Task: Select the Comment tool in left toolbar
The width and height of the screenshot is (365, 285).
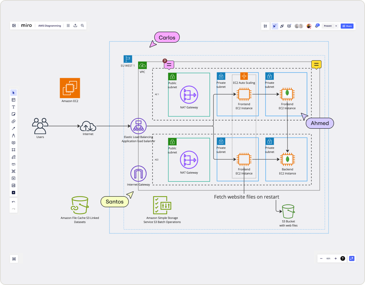Action: [13, 142]
